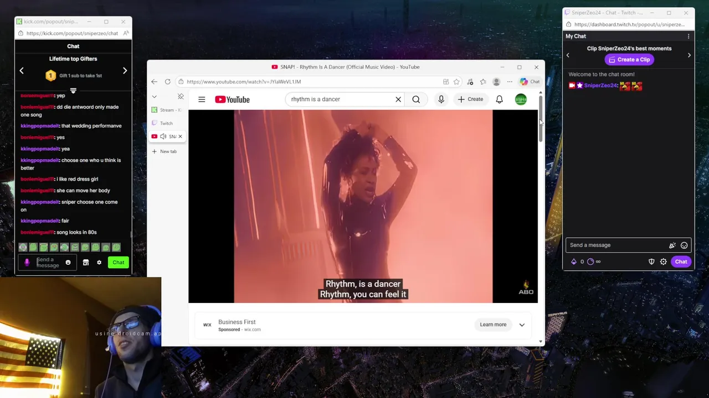Start YouTube voice search with microphone

(x=441, y=99)
